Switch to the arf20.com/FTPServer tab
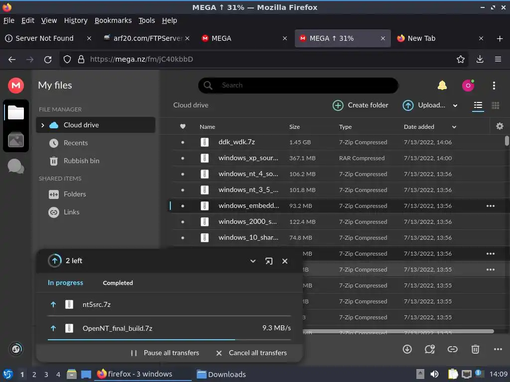Screen dimensions: 510x382 (x=147, y=38)
